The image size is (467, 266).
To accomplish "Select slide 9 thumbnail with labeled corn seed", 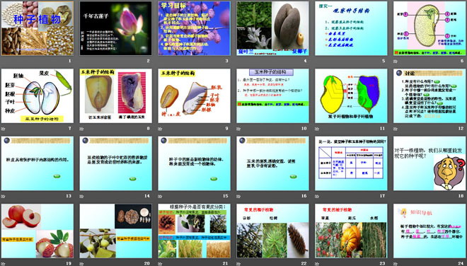I will [194, 96].
